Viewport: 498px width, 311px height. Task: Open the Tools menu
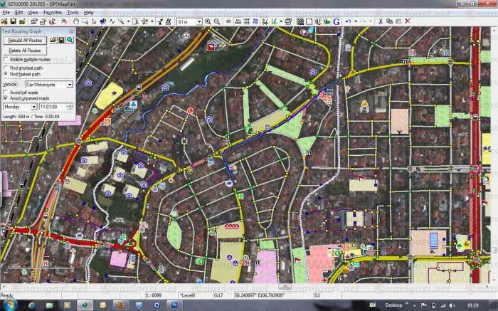tap(73, 12)
